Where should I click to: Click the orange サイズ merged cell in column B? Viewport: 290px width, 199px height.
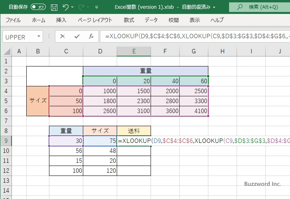pos(38,101)
